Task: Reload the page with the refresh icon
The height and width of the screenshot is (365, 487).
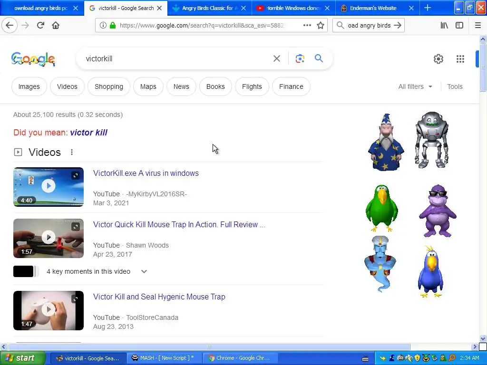Action: 41,26
